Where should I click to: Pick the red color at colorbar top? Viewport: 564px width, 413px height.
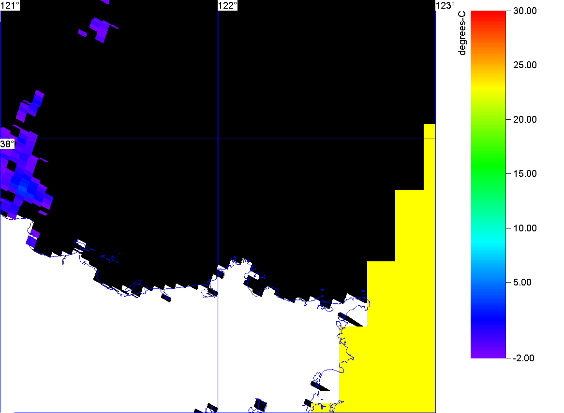[488, 14]
